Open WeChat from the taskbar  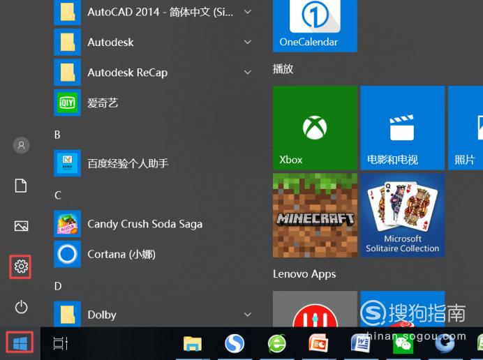tap(403, 345)
